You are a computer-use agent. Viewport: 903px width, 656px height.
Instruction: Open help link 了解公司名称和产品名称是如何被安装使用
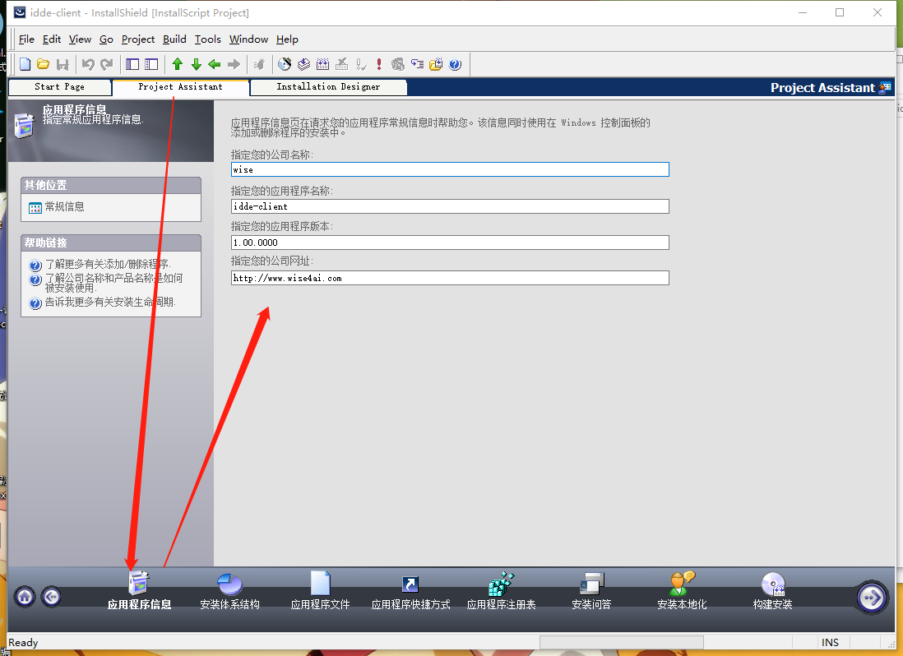click(x=107, y=283)
